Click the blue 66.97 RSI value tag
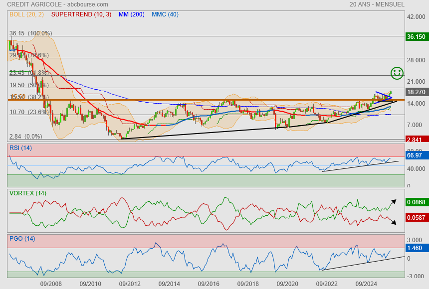This screenshot has height=289, width=429. click(415, 155)
